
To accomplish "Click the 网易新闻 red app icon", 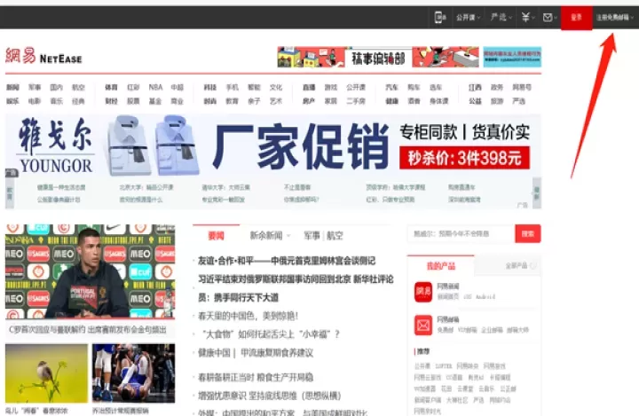I will coord(423,291).
